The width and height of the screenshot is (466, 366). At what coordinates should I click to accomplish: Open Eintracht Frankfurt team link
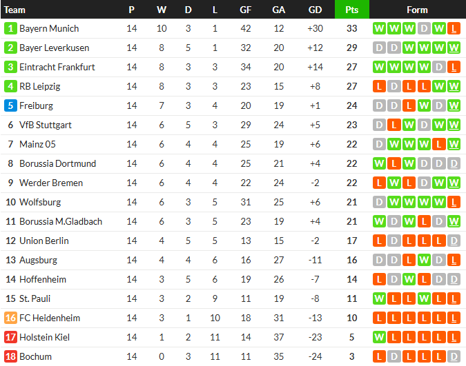pos(57,68)
